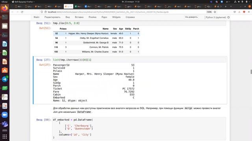Open the Ядро menu
This screenshot has width=252, height=141.
click(104, 17)
